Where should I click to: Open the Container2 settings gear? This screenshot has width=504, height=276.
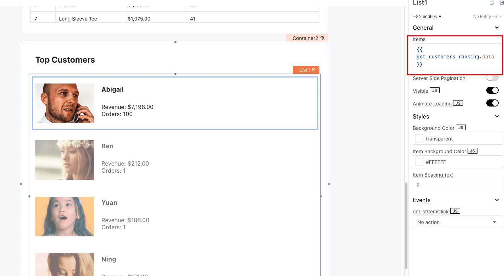pyautogui.click(x=322, y=38)
